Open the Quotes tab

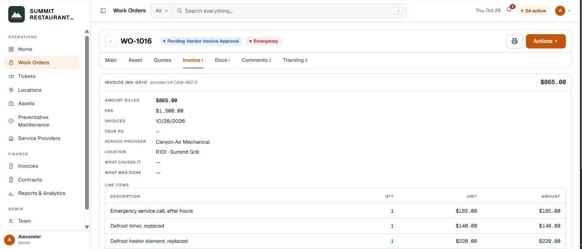click(x=163, y=60)
